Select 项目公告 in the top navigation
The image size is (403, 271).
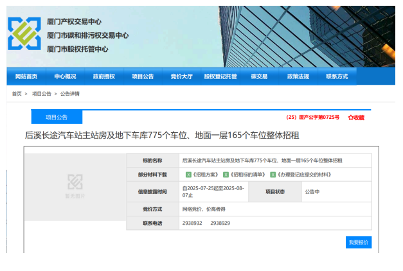pyautogui.click(x=143, y=76)
